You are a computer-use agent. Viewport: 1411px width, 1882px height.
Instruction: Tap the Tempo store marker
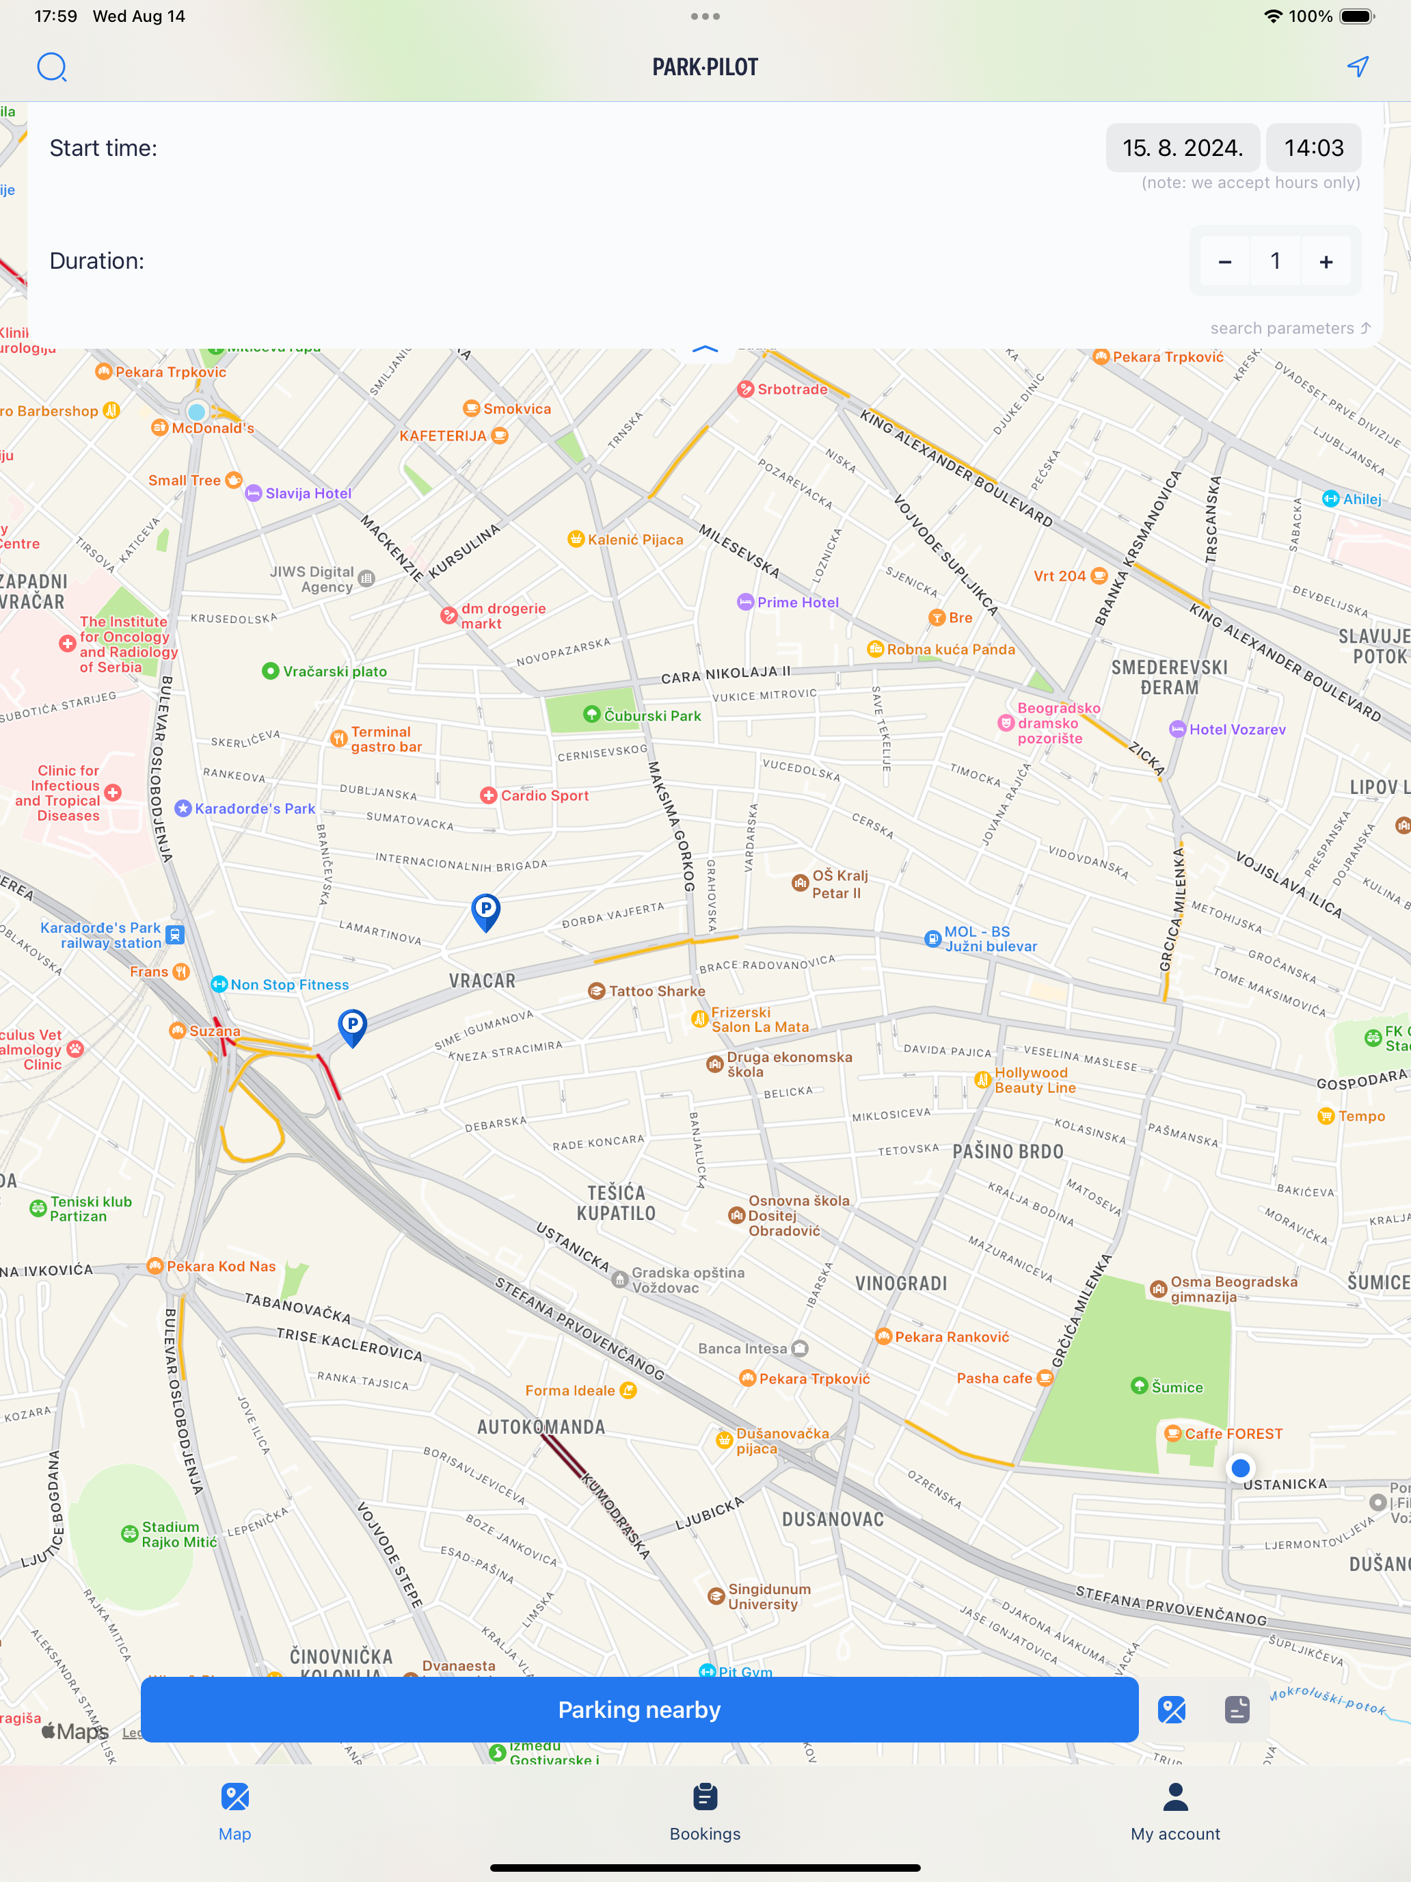click(x=1325, y=1115)
